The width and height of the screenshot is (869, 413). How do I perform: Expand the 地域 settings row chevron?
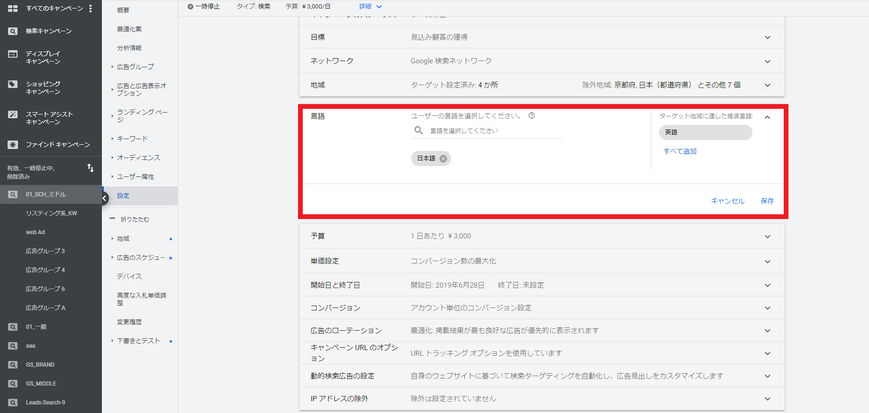pyautogui.click(x=768, y=85)
